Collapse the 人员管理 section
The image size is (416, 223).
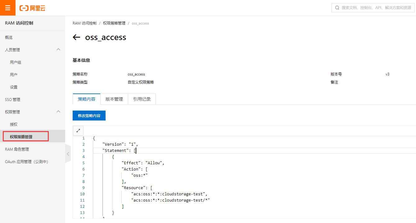coord(58,50)
